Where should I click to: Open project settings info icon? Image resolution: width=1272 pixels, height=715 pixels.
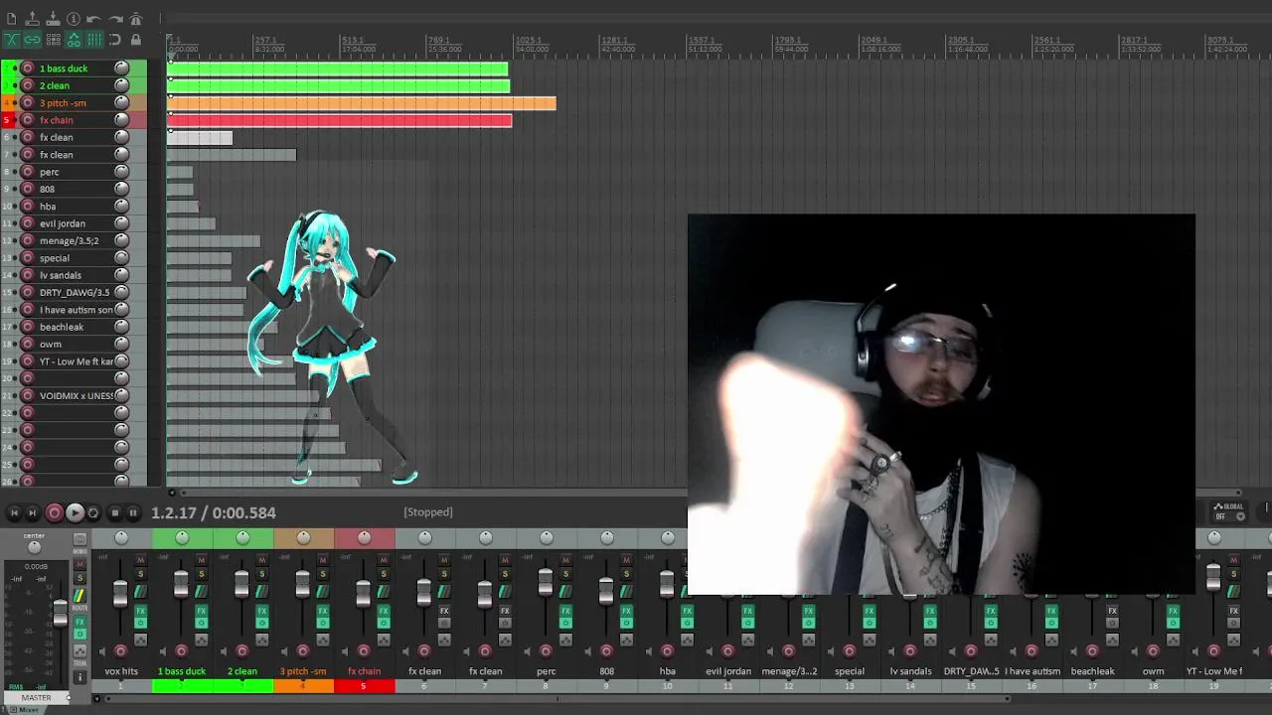(74, 19)
